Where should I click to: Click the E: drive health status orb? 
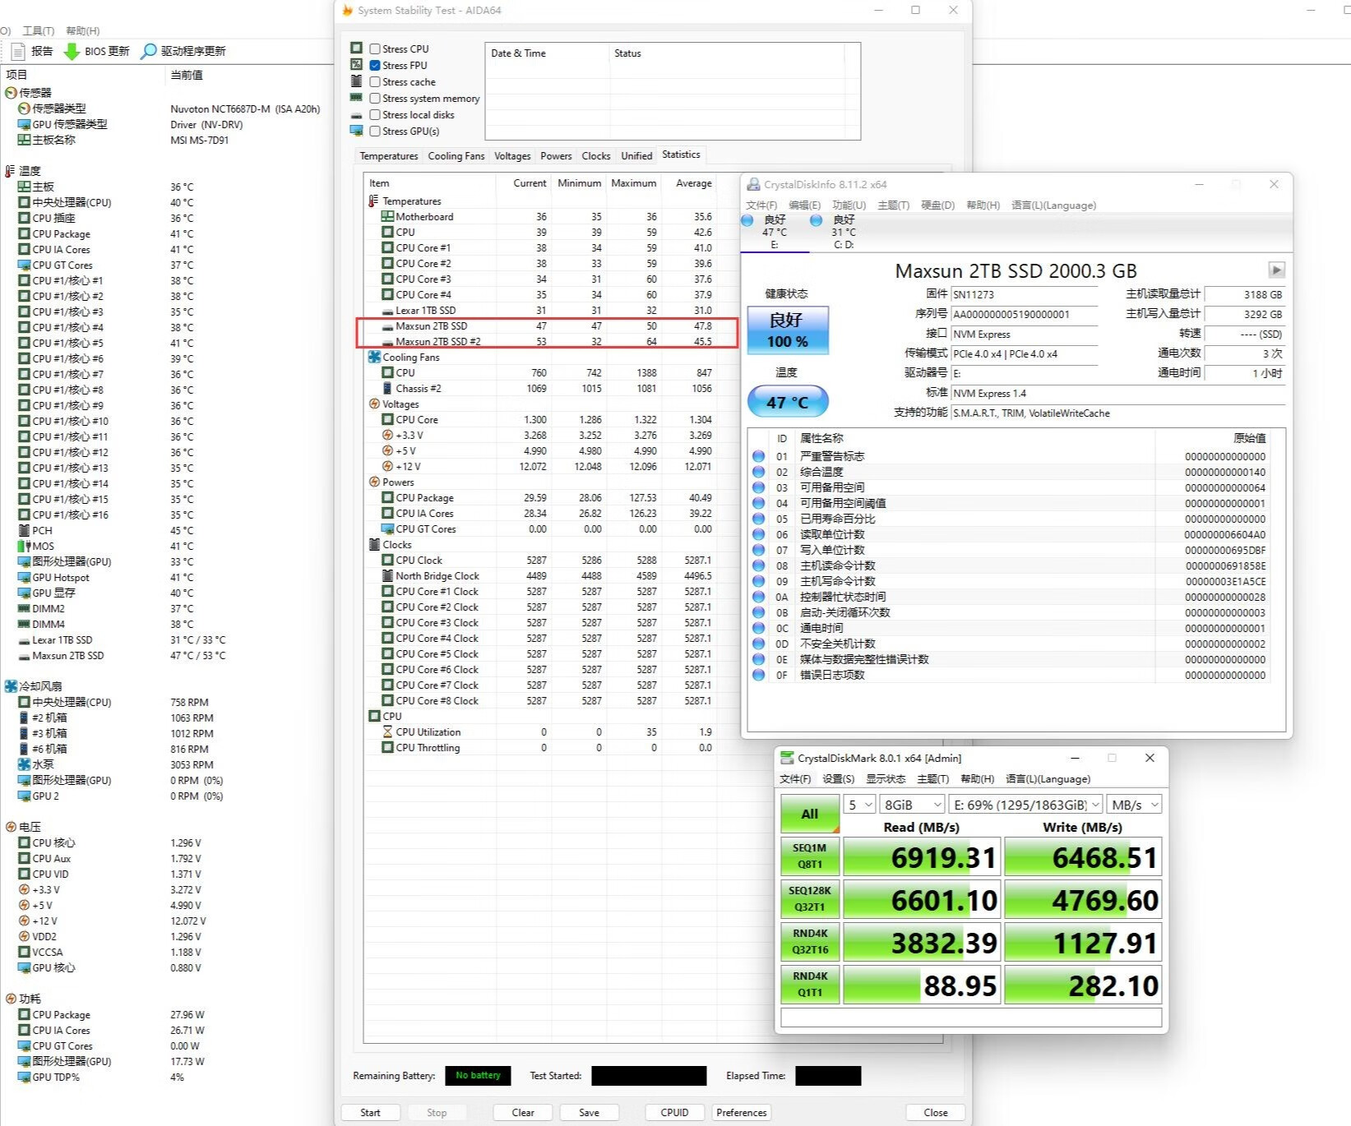tap(747, 220)
